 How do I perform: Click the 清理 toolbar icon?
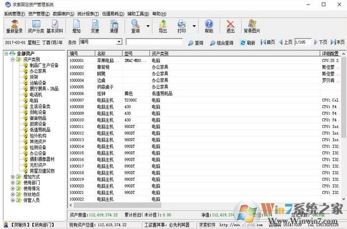coord(114,26)
